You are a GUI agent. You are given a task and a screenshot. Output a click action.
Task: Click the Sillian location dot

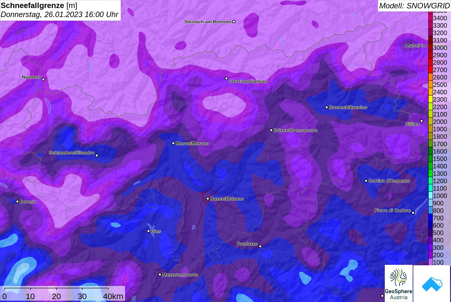[421, 121]
